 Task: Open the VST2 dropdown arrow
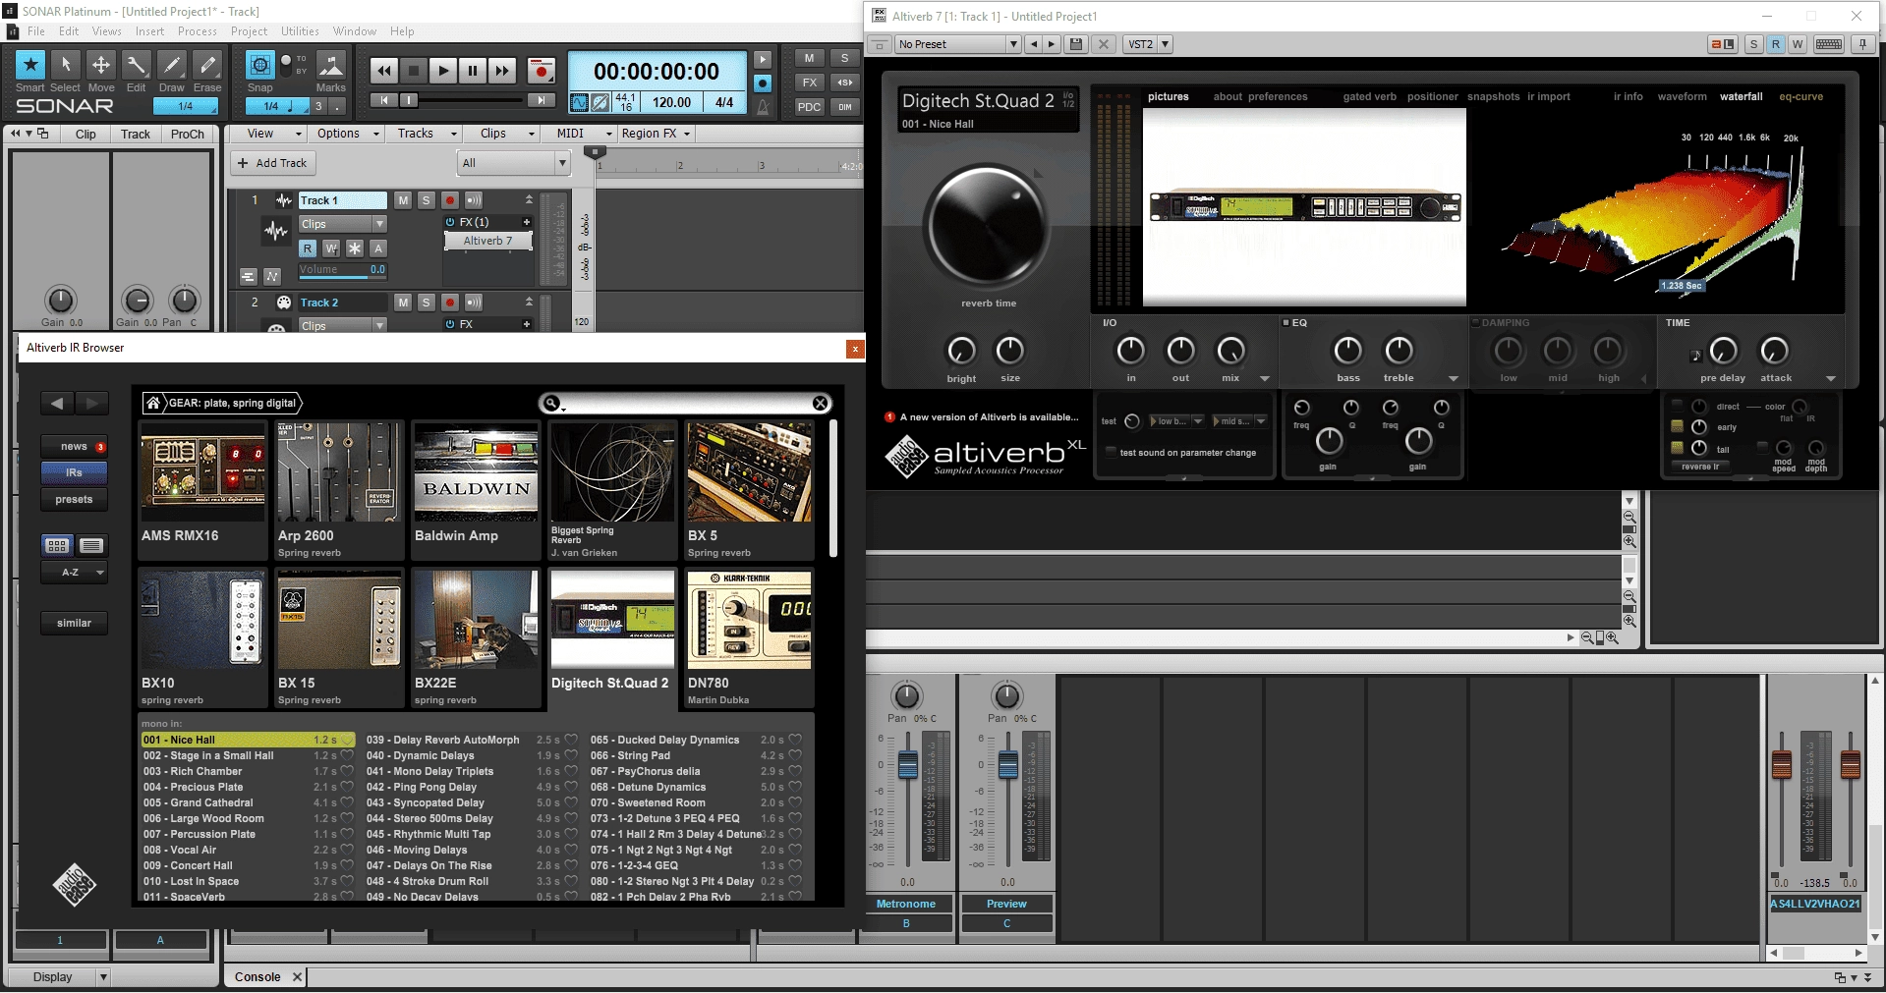click(x=1165, y=44)
